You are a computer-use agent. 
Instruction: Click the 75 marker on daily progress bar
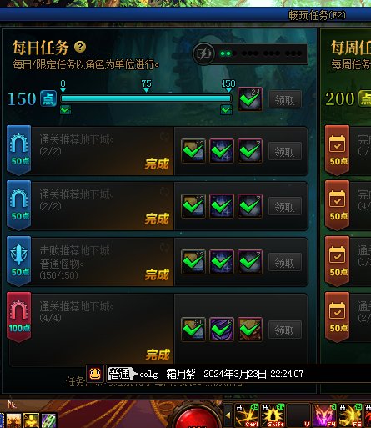pyautogui.click(x=146, y=86)
